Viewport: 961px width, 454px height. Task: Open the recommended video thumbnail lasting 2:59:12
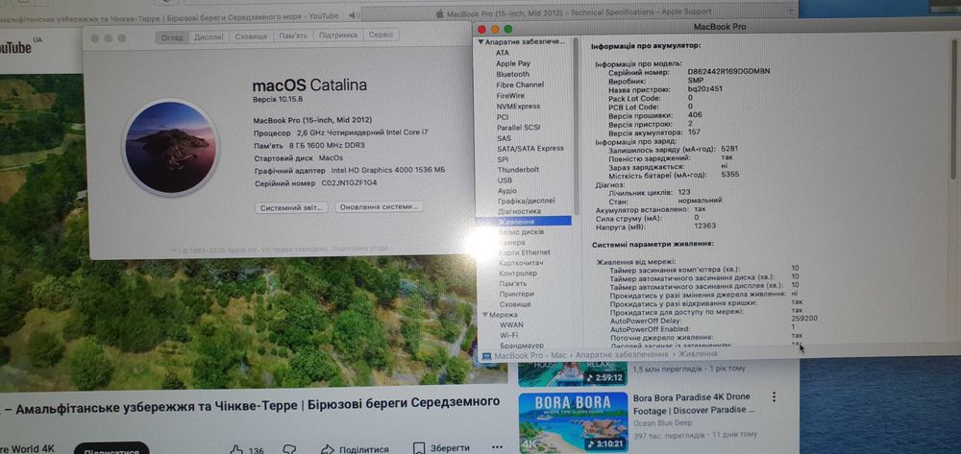click(573, 373)
